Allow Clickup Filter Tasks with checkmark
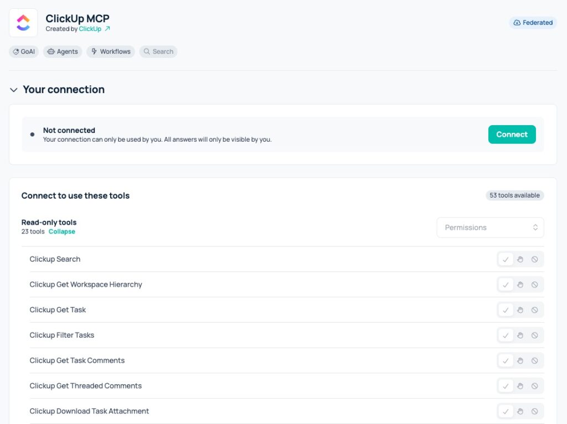This screenshot has height=424, width=567. click(x=506, y=335)
